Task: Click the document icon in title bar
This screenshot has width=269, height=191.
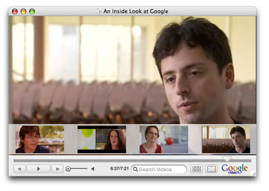Action: (99, 12)
